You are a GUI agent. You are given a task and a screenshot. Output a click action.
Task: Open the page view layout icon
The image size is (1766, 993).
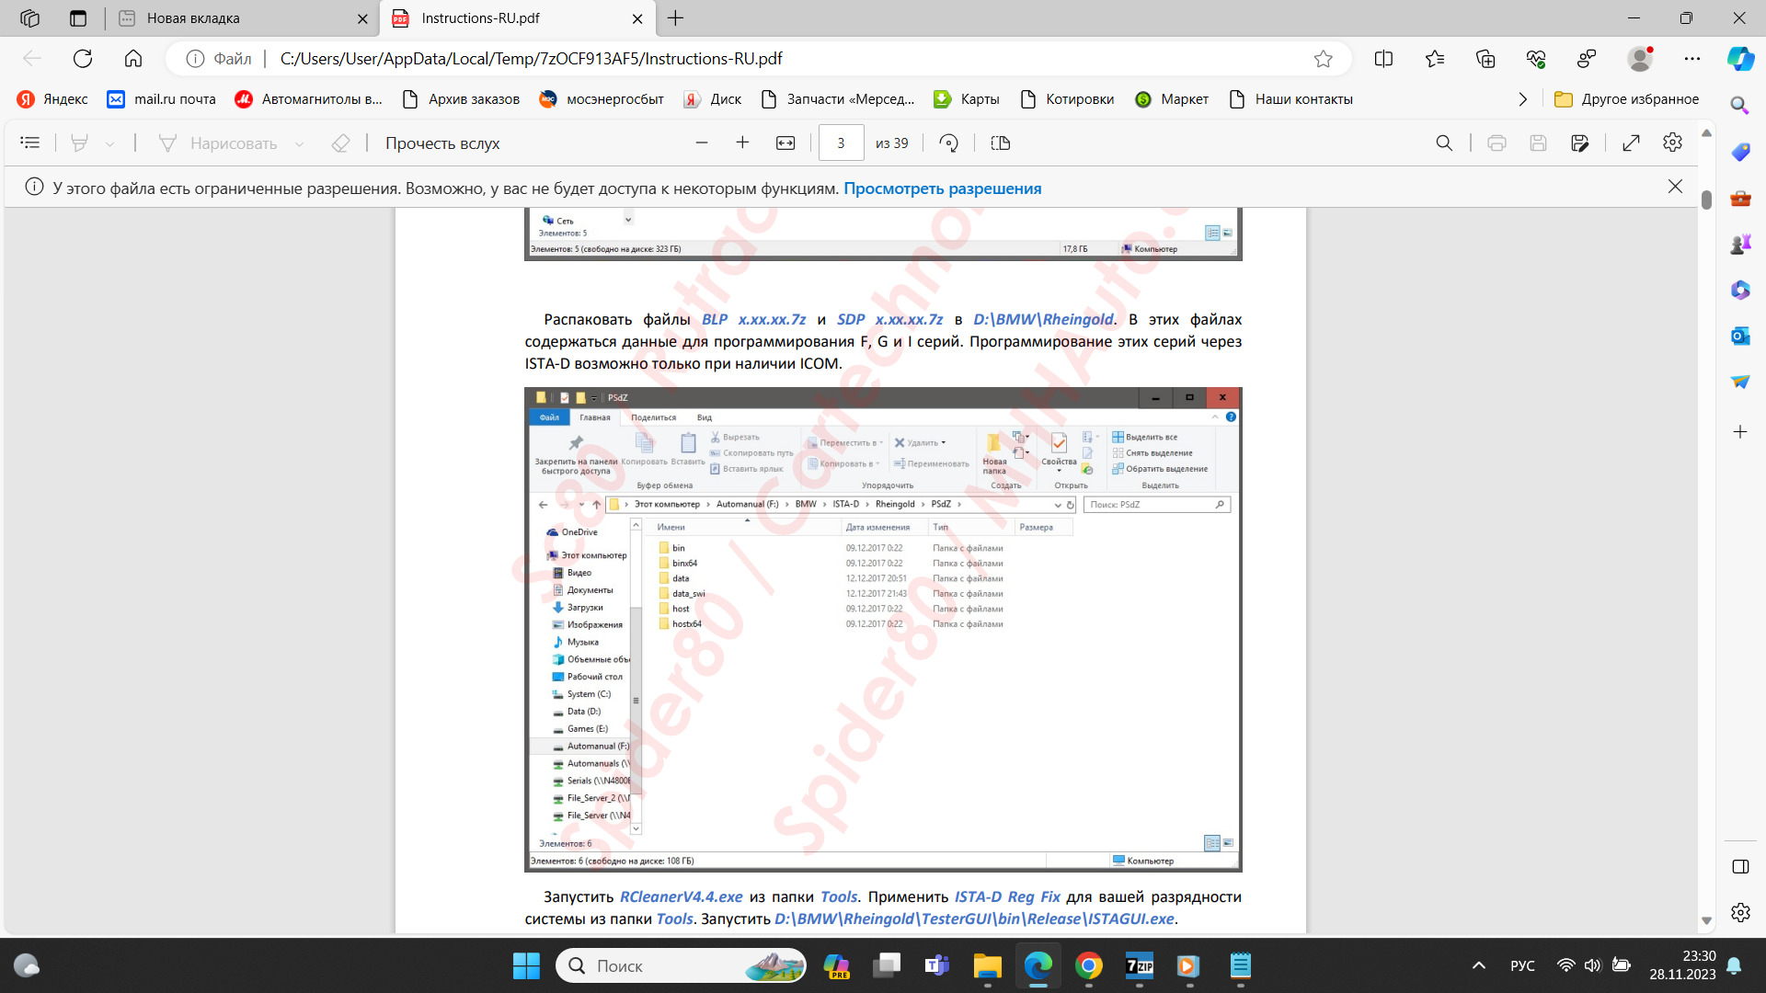1001,143
